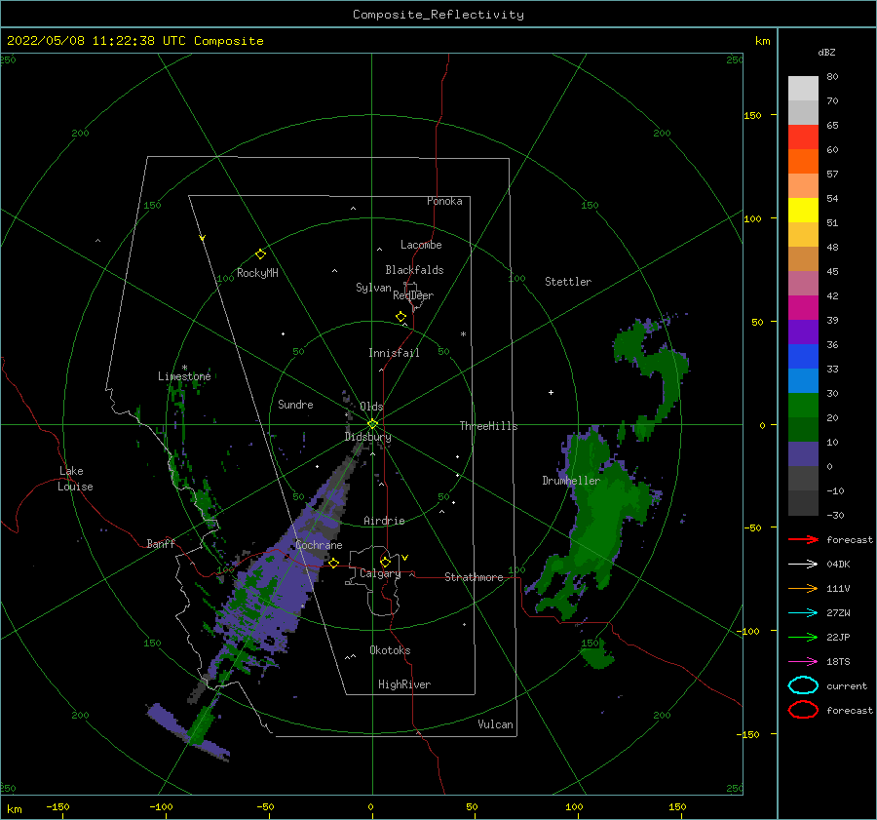Select the Didsbury label

pyautogui.click(x=367, y=437)
